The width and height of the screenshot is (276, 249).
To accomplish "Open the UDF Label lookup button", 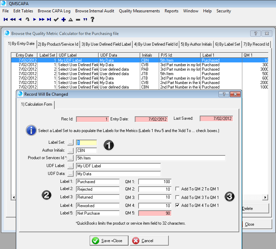I will (70, 166).
